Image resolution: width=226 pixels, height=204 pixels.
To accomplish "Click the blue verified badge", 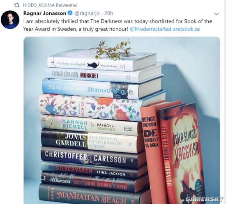I will pyautogui.click(x=70, y=13).
